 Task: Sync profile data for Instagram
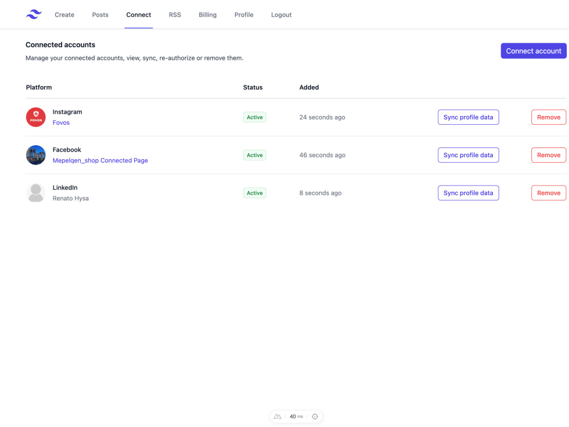[468, 117]
